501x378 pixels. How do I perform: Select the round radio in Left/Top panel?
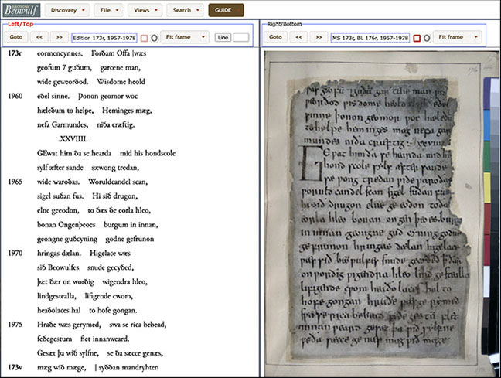(x=154, y=39)
